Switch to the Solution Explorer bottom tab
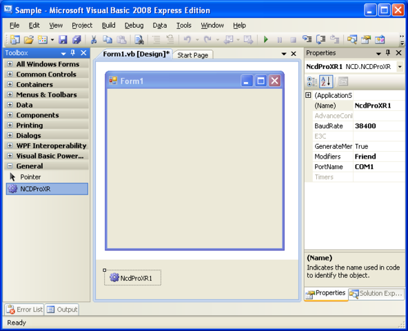The width and height of the screenshot is (408, 331). pos(376,294)
